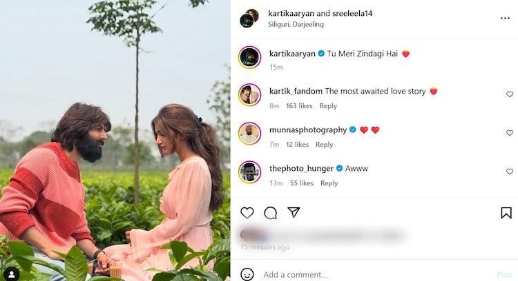This screenshot has width=518, height=281.
Task: Open munnasphotography's profile avatar
Action: point(249,133)
